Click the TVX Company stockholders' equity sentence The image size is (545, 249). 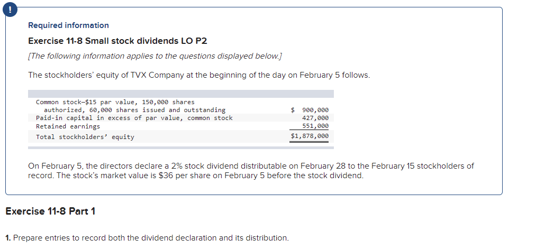point(199,76)
